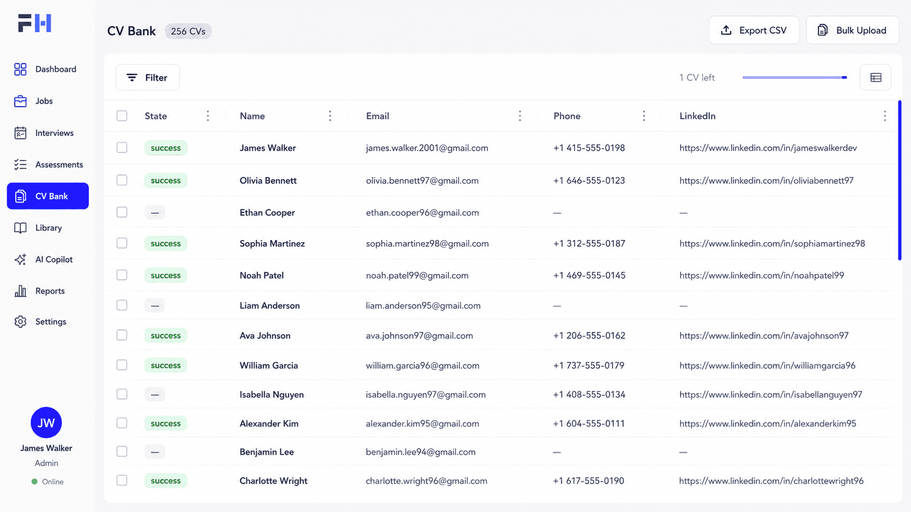The image size is (911, 512).
Task: Click the vertical table scrollbar
Action: [x=900, y=181]
